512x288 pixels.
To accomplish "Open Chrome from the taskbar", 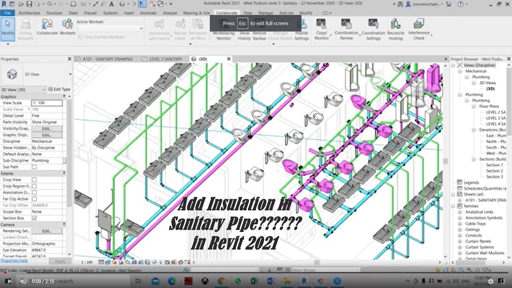I will coord(222,281).
